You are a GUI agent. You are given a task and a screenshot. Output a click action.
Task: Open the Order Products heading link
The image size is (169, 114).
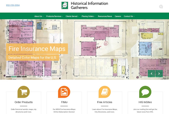coord(24,102)
